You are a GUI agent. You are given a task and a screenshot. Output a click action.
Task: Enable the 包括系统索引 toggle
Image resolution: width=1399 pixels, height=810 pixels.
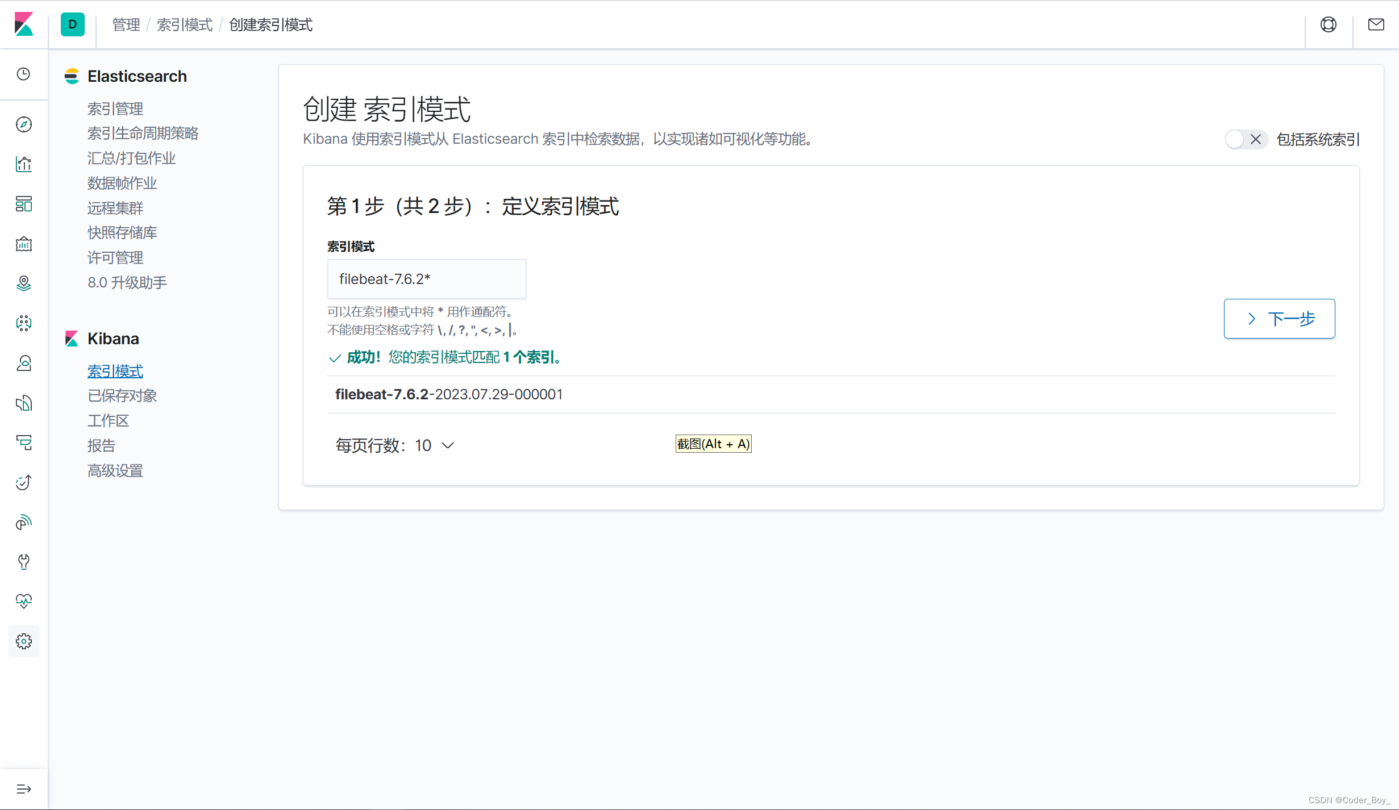tap(1246, 139)
